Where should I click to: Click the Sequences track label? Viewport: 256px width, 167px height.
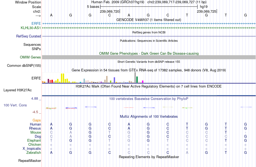pos(32,44)
